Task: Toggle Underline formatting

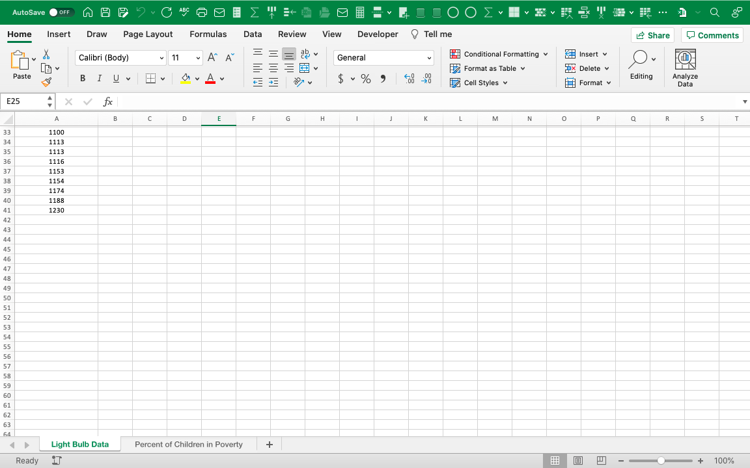Action: pyautogui.click(x=117, y=79)
